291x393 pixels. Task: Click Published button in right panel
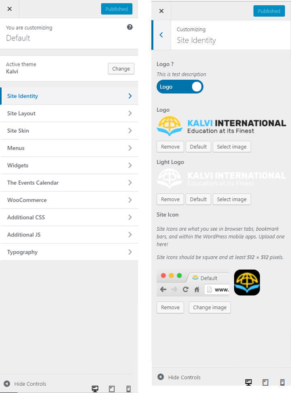(x=269, y=11)
